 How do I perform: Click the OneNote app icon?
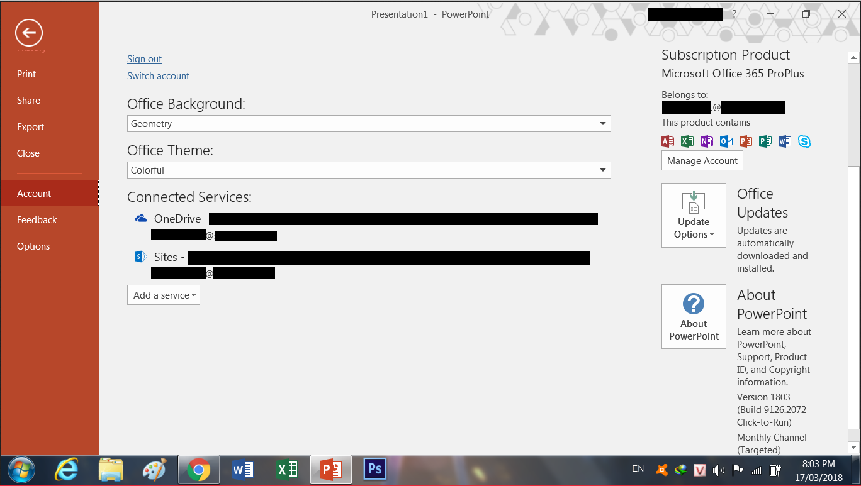(707, 141)
